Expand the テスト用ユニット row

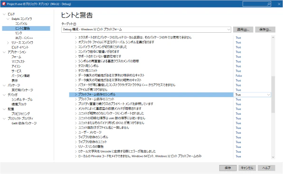tap(76, 71)
